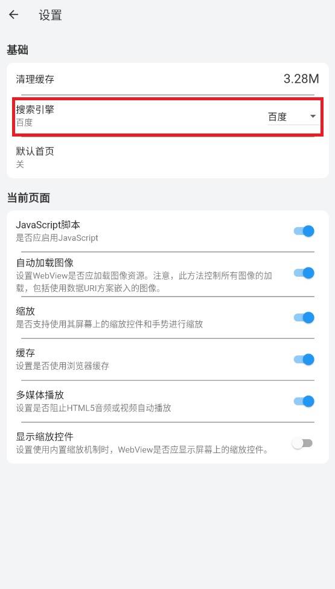Disable the JavaScript脚本 toggle

coord(304,231)
